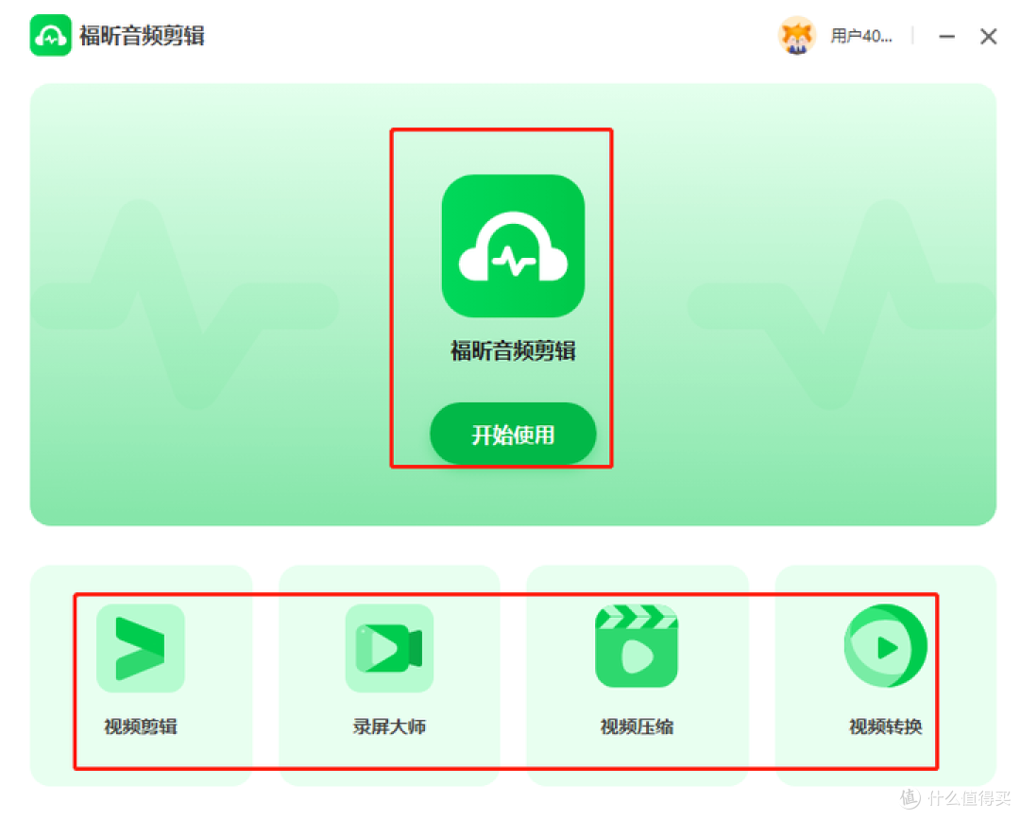Click 福昕音频剪辑 caption under the large icon
The height and width of the screenshot is (819, 1020).
point(513,350)
